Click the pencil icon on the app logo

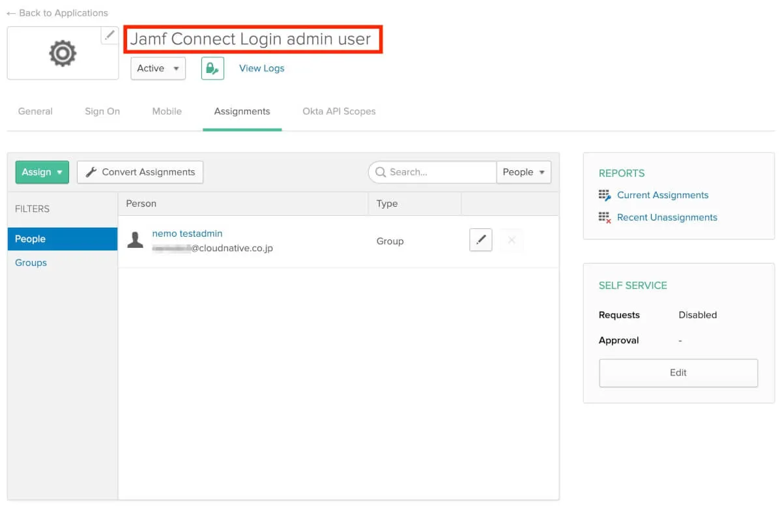pos(109,35)
